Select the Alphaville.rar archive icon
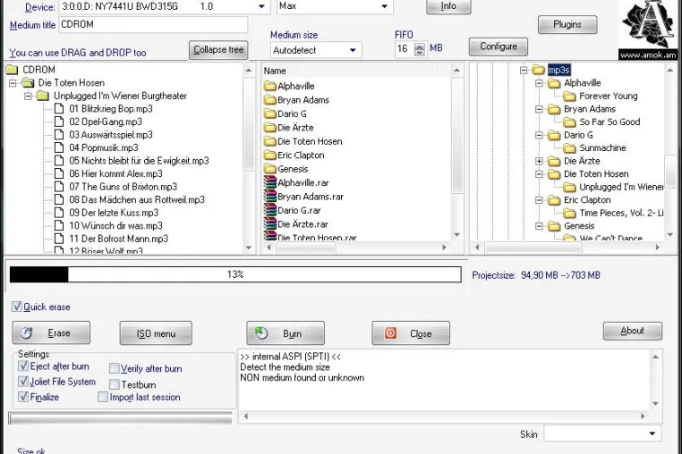The width and height of the screenshot is (682, 454). 269,182
